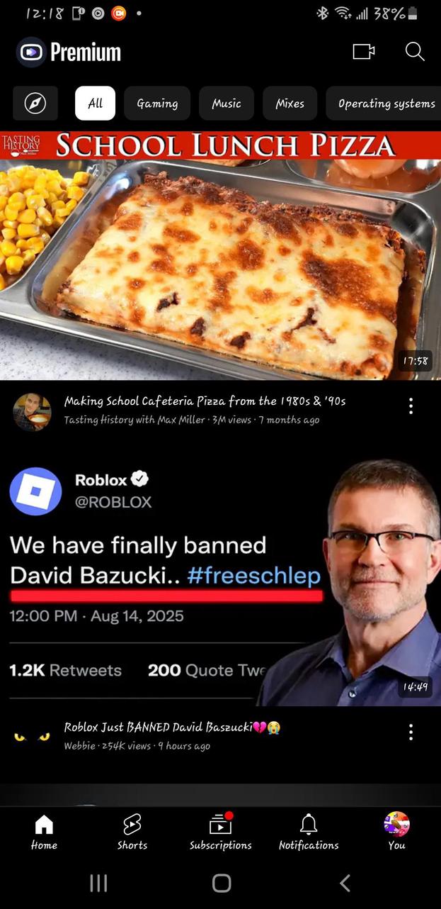This screenshot has height=909, width=441.
Task: Open Tasting History channel avatar
Action: pos(32,412)
